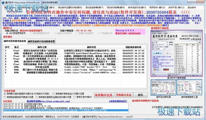Viewport: 206px width, 120px height.
Task: Open 添加收件邮箱(键F8) menu
Action: point(116,8)
